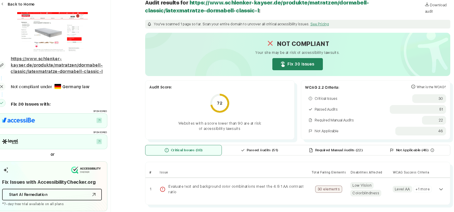Click the 30 elements badge
This screenshot has height=212, width=454.
pos(328,189)
